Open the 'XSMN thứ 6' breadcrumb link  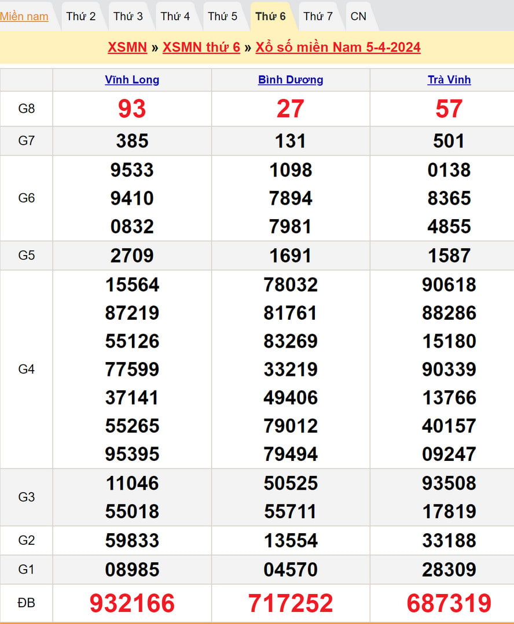[x=201, y=47]
